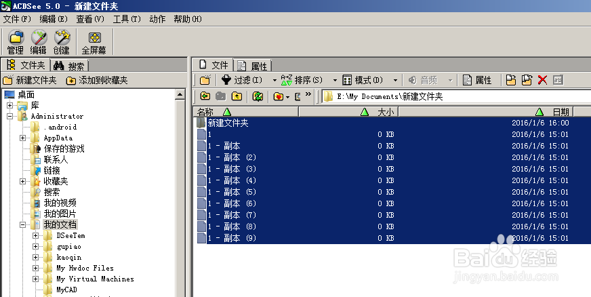This screenshot has height=297, width=591.
Task: Open the 工具 (Tools) menu
Action: coord(127,19)
